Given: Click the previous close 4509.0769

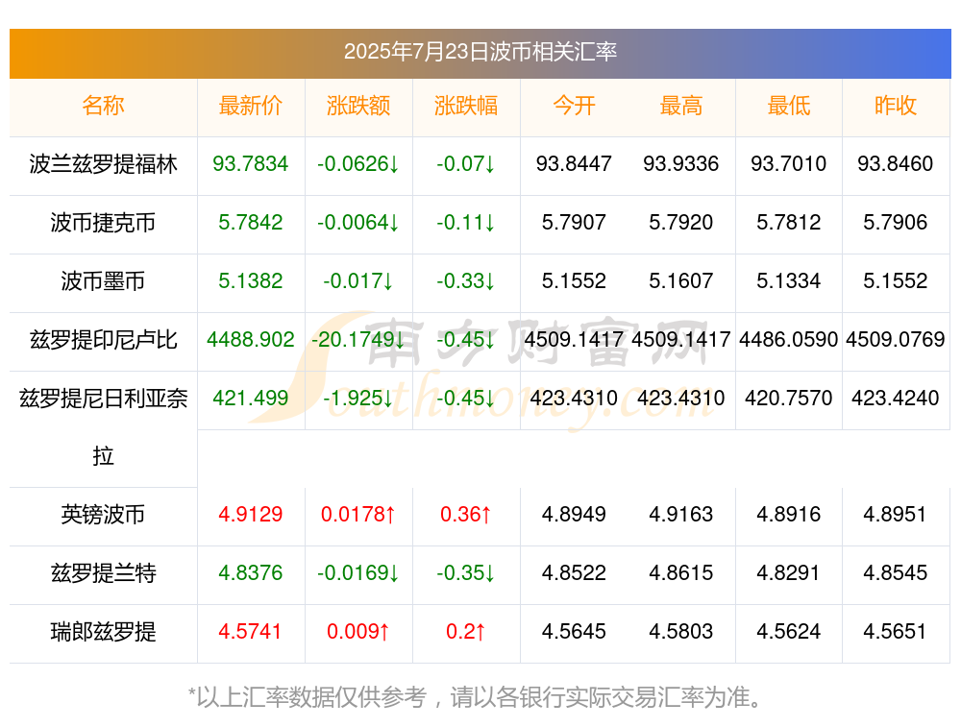Looking at the screenshot, I should click(x=896, y=339).
